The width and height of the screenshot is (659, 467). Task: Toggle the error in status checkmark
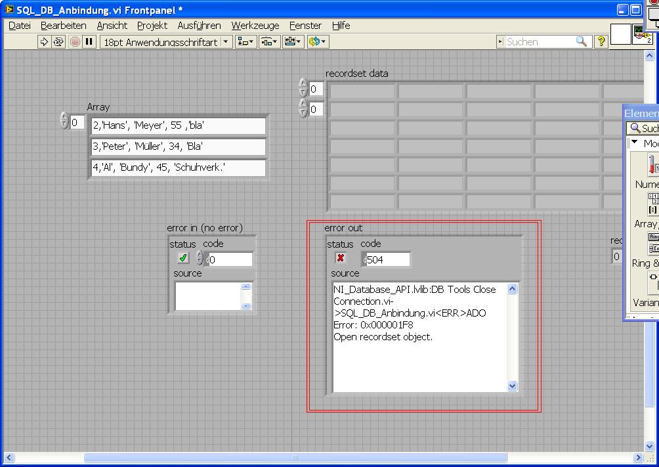(183, 257)
